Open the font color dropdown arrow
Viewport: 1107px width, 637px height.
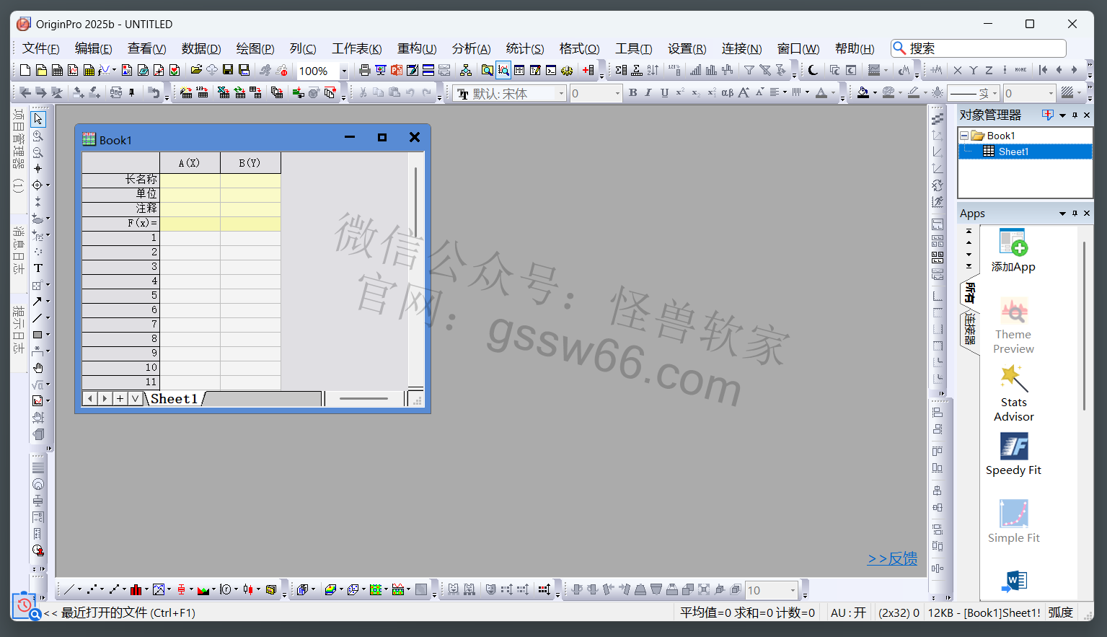pos(833,93)
